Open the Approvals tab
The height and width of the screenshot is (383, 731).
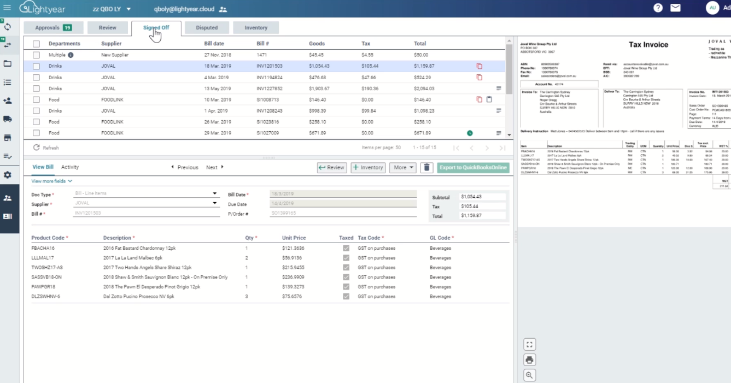[53, 28]
